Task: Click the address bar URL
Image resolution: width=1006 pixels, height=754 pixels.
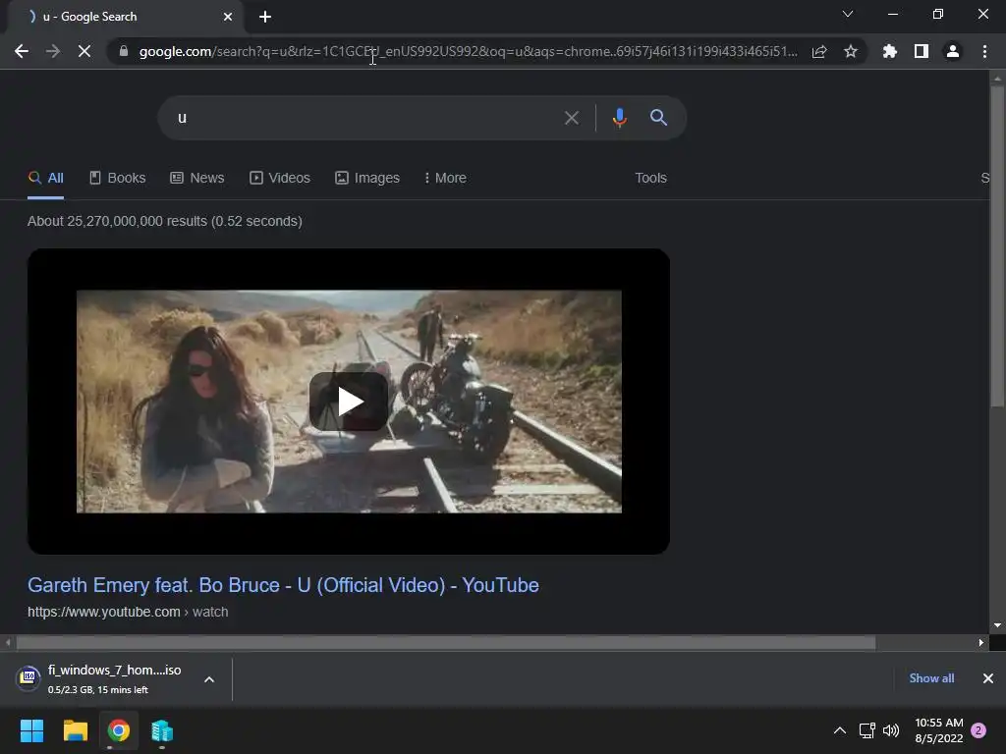Action: click(x=469, y=51)
